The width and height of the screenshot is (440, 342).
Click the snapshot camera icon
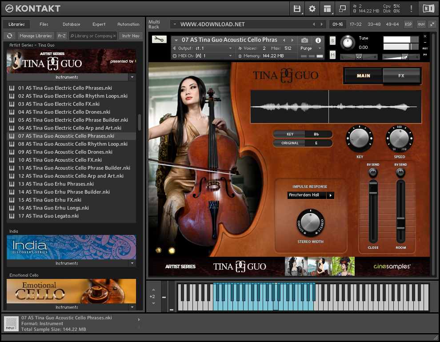click(304, 40)
